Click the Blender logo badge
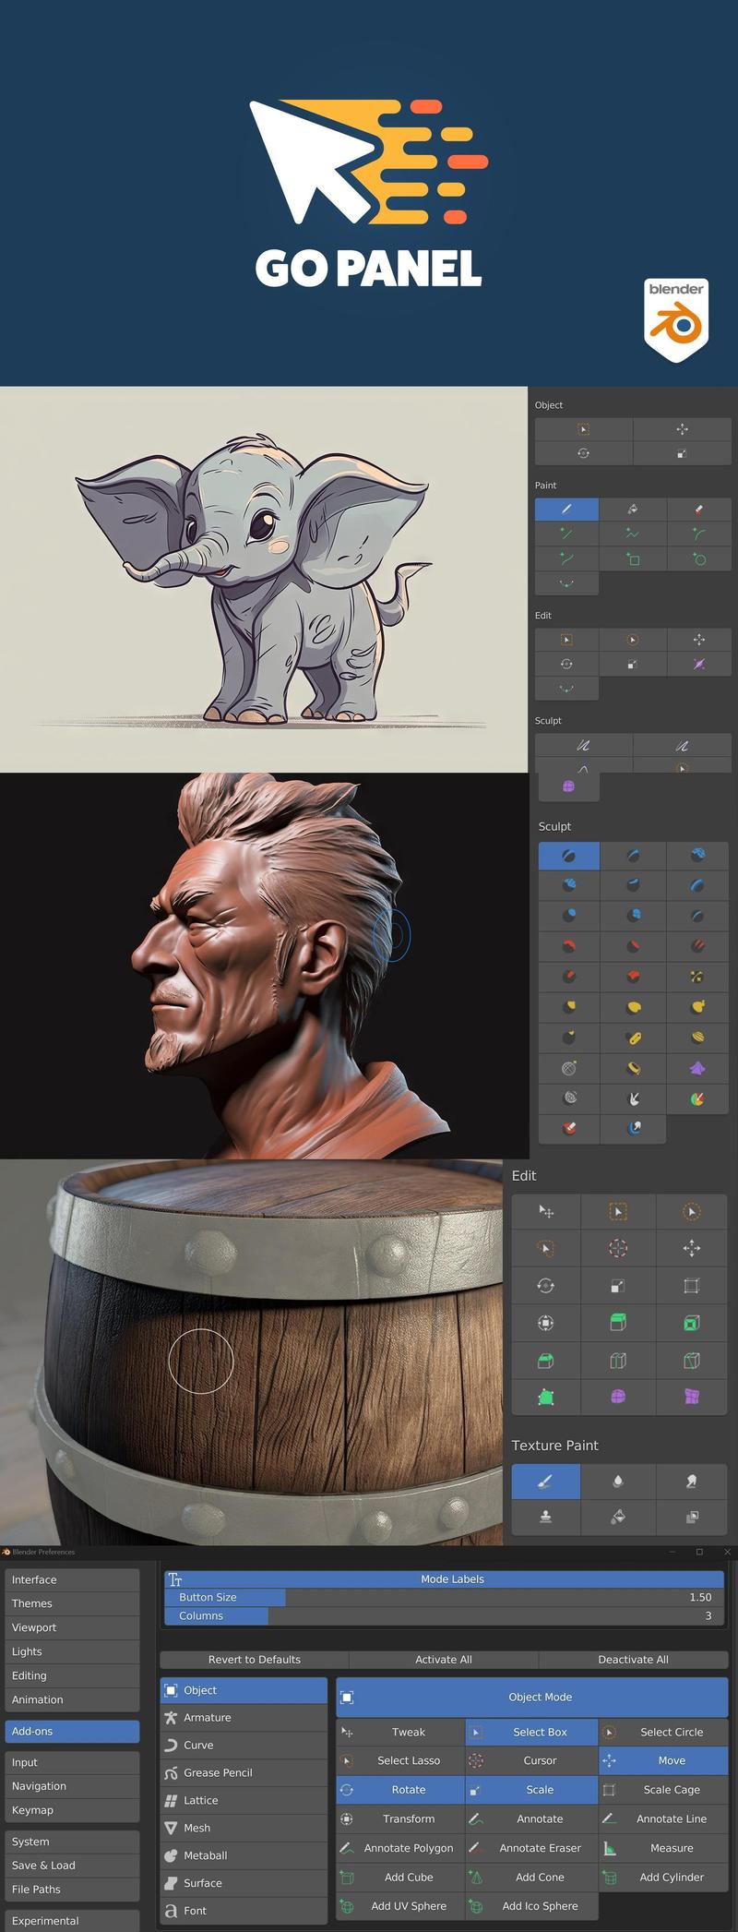738x1932 pixels. [x=676, y=319]
